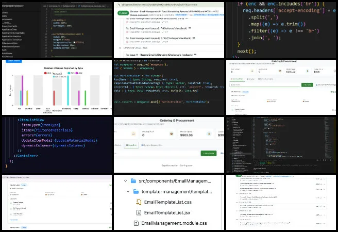Click the src/components/EmailManagement folder icon

pyautogui.click(x=133, y=181)
